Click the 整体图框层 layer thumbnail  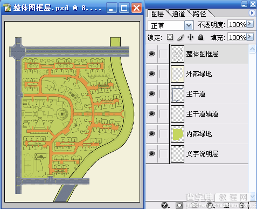[177, 54]
